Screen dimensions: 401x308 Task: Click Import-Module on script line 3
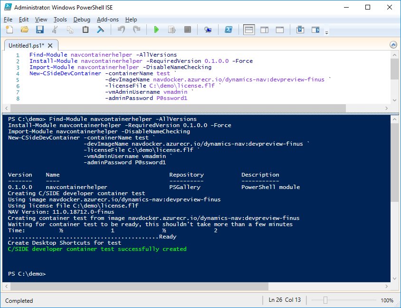click(52, 67)
